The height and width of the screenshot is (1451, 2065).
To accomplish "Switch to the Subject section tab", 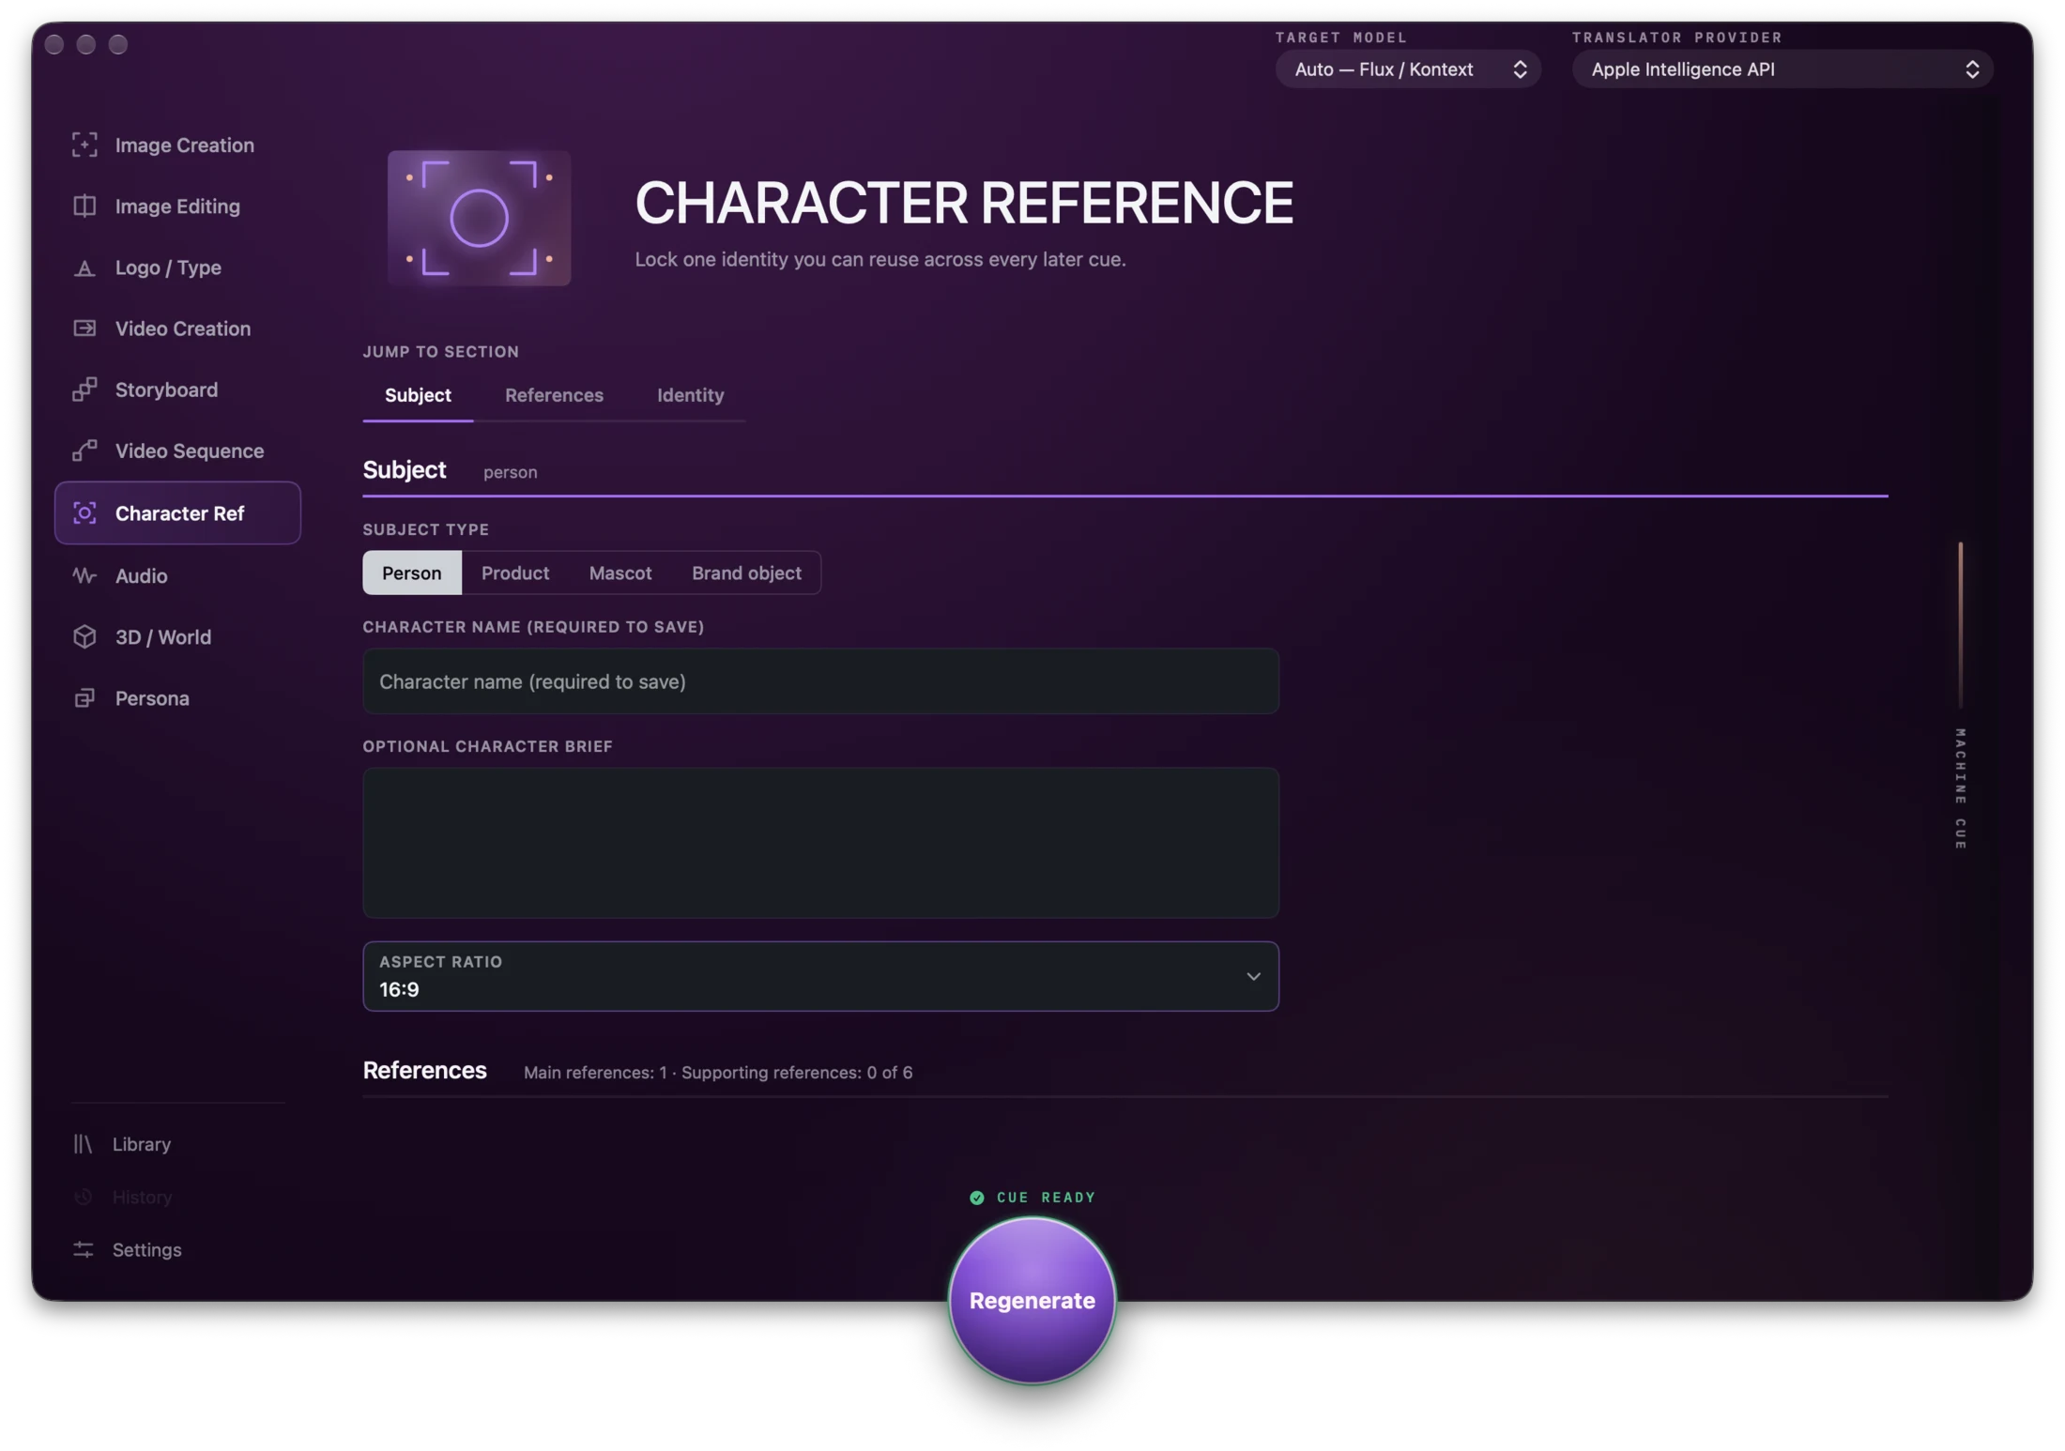I will coord(418,395).
